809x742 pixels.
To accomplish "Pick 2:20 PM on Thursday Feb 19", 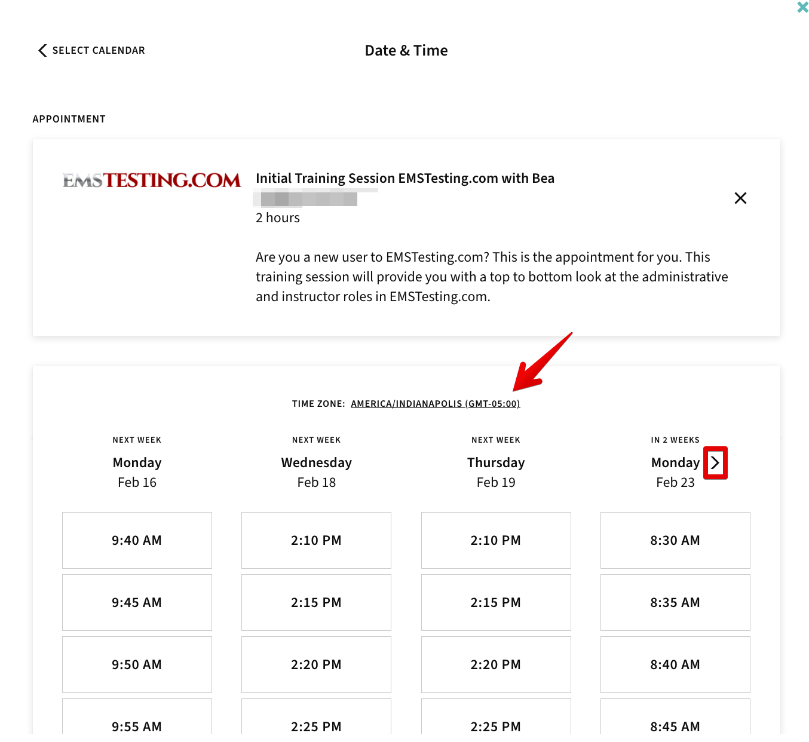I will pos(496,664).
